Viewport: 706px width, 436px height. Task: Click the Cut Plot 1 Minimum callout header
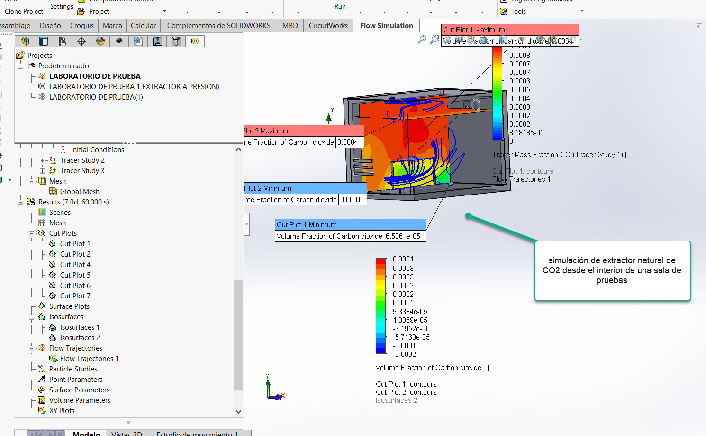point(351,225)
